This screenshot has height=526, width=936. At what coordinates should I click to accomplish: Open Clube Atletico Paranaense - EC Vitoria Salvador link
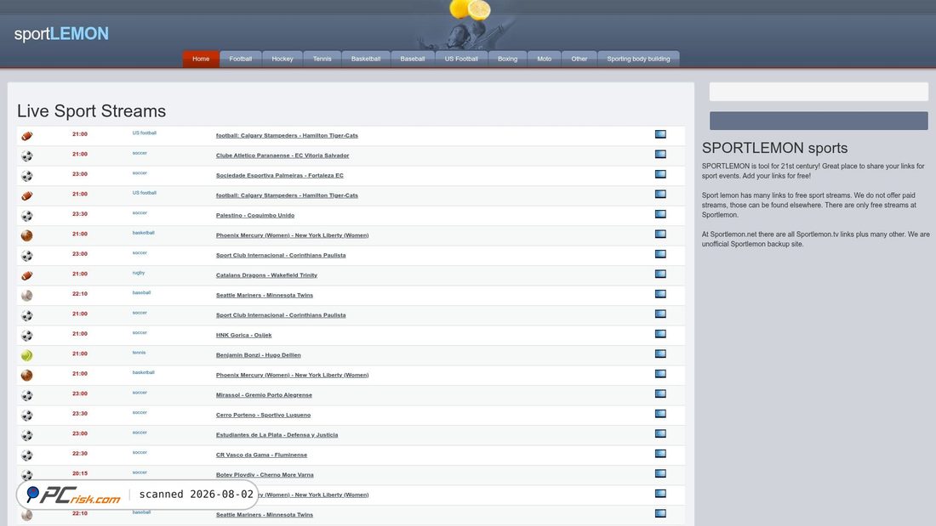tap(283, 156)
